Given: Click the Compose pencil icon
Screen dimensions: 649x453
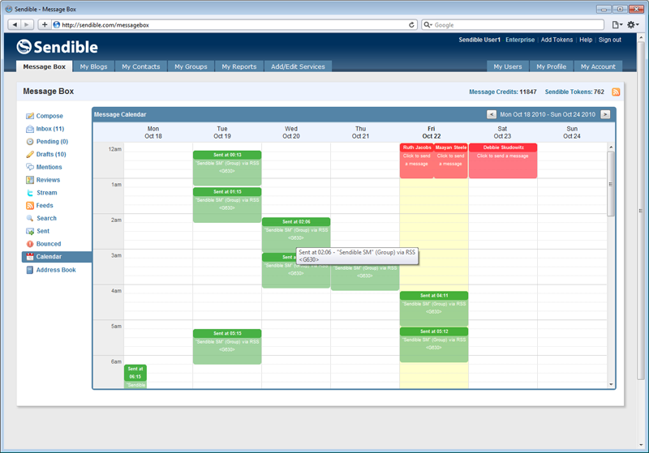Looking at the screenshot, I should tap(30, 116).
